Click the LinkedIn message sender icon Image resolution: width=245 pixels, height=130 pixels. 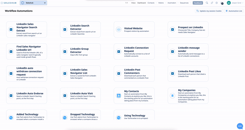coord(172,51)
